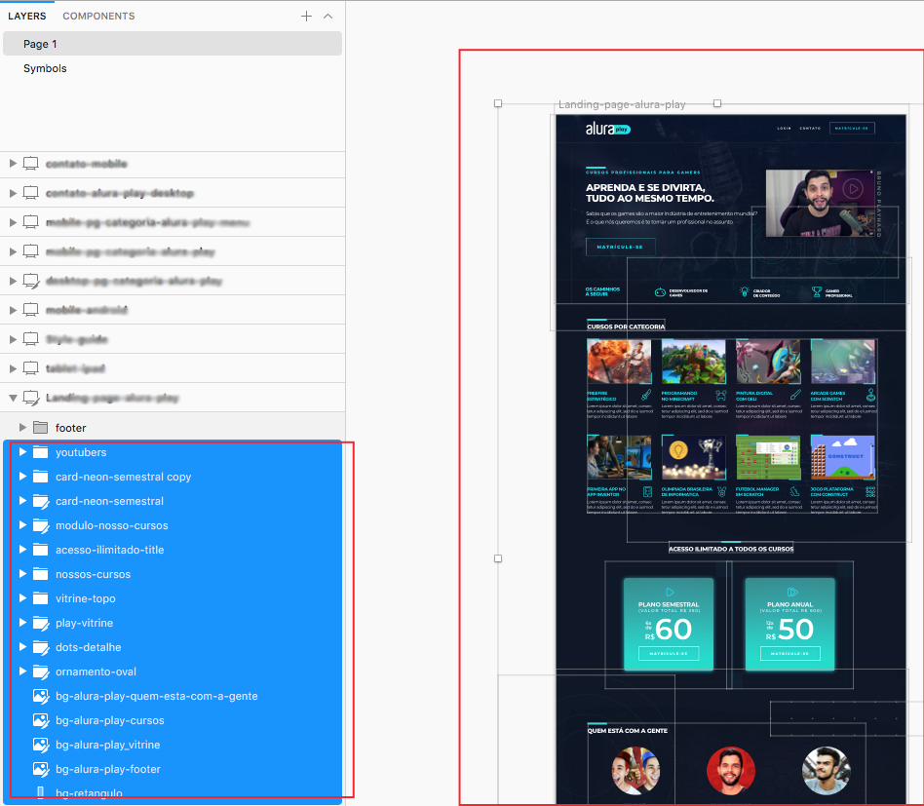Collapse the Landing-page-alura-play artboard
The height and width of the screenshot is (806, 924).
13,398
